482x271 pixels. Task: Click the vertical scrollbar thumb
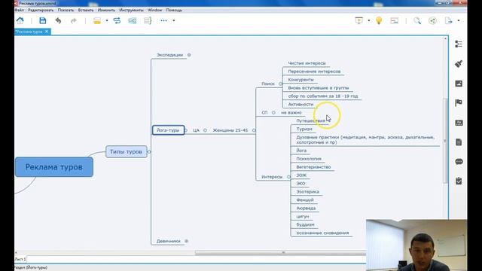click(445, 141)
